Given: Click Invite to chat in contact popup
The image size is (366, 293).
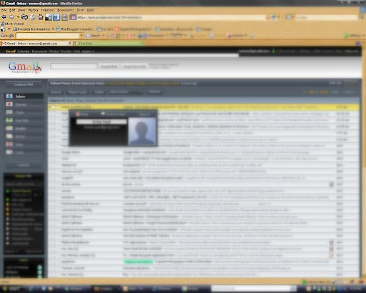Looking at the screenshot, I should pos(113,114).
